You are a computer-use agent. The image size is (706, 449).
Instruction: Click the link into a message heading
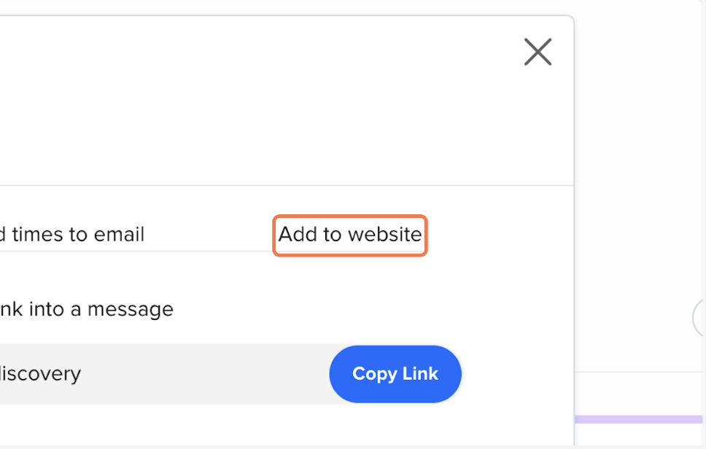click(x=86, y=309)
